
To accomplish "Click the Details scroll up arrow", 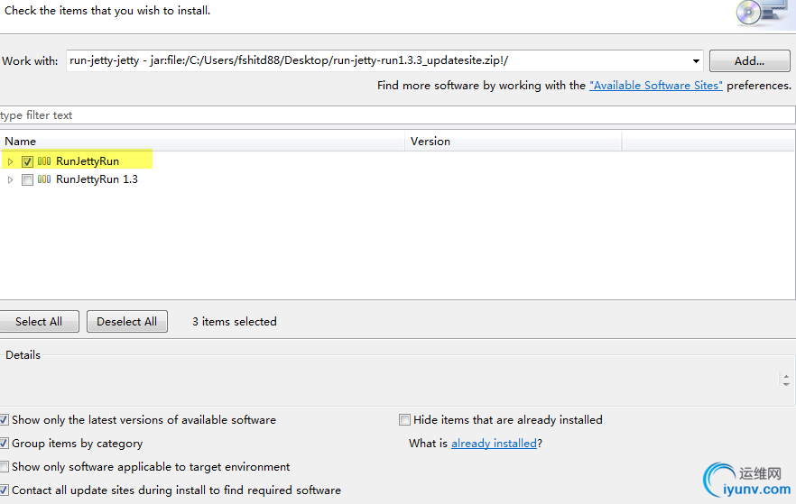I will click(x=786, y=377).
